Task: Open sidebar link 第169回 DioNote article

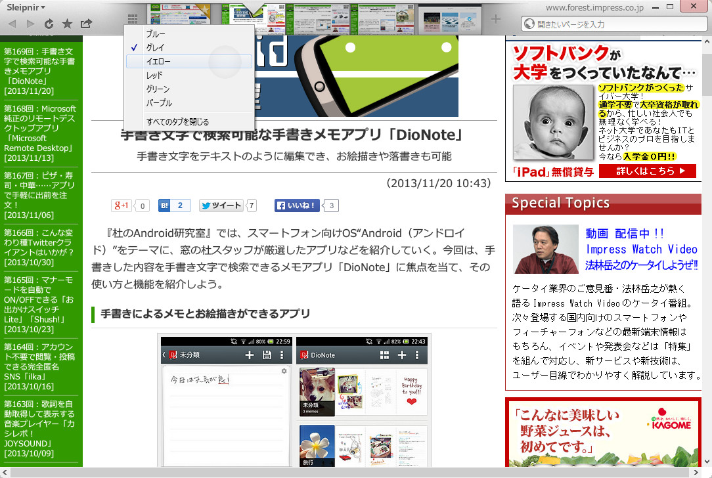Action: click(x=39, y=72)
